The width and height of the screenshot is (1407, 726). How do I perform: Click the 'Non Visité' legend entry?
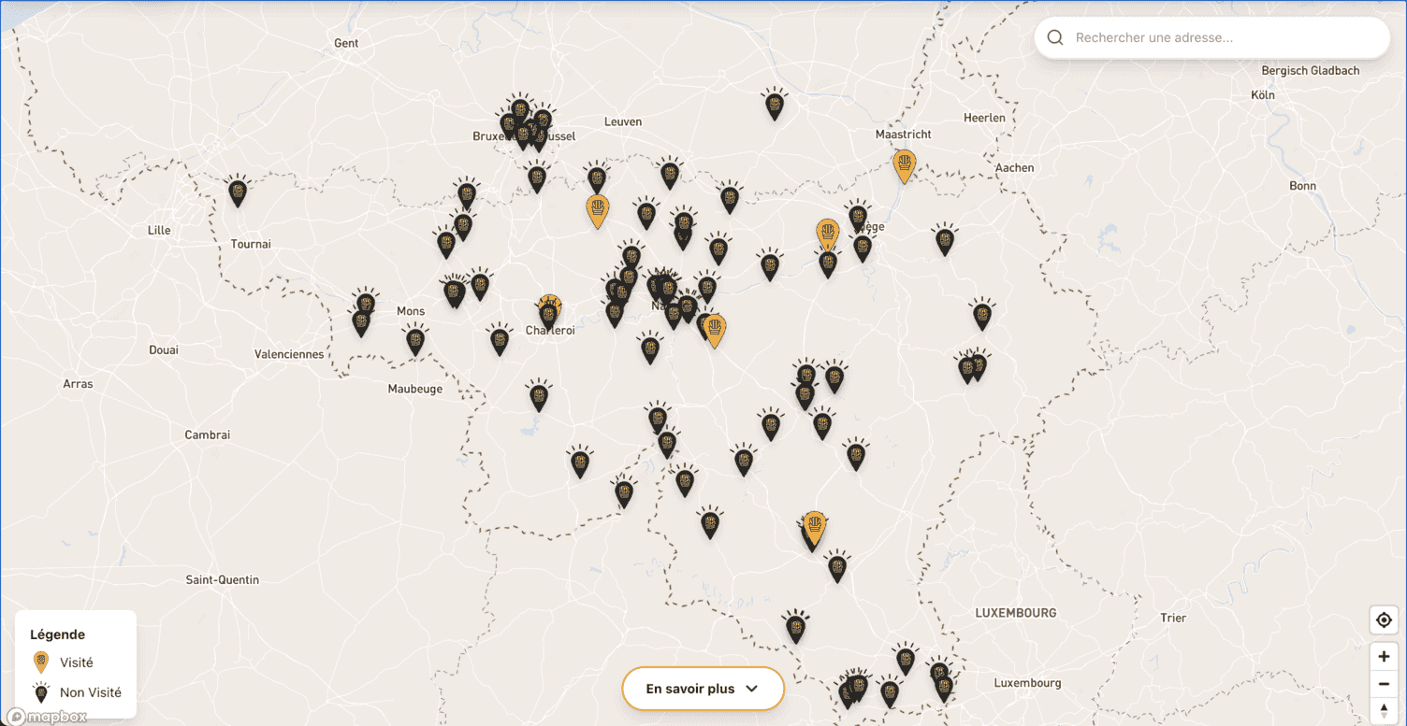[x=90, y=692]
